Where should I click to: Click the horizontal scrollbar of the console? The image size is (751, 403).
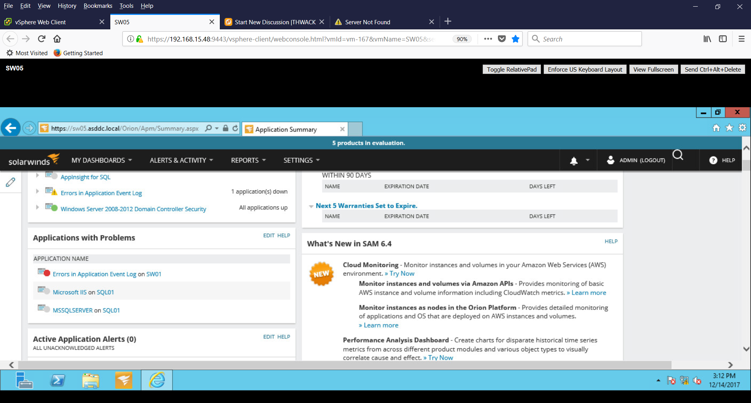point(345,365)
